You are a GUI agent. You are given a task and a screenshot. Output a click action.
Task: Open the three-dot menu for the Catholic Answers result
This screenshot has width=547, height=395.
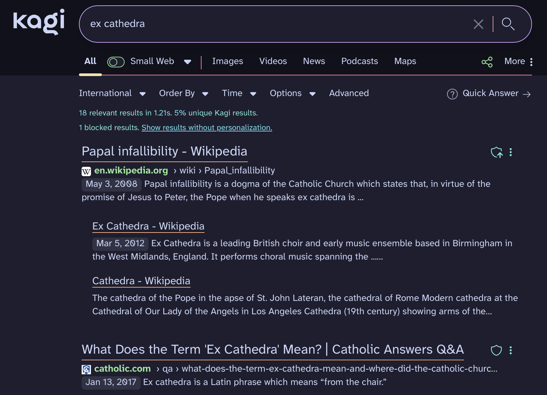click(511, 350)
